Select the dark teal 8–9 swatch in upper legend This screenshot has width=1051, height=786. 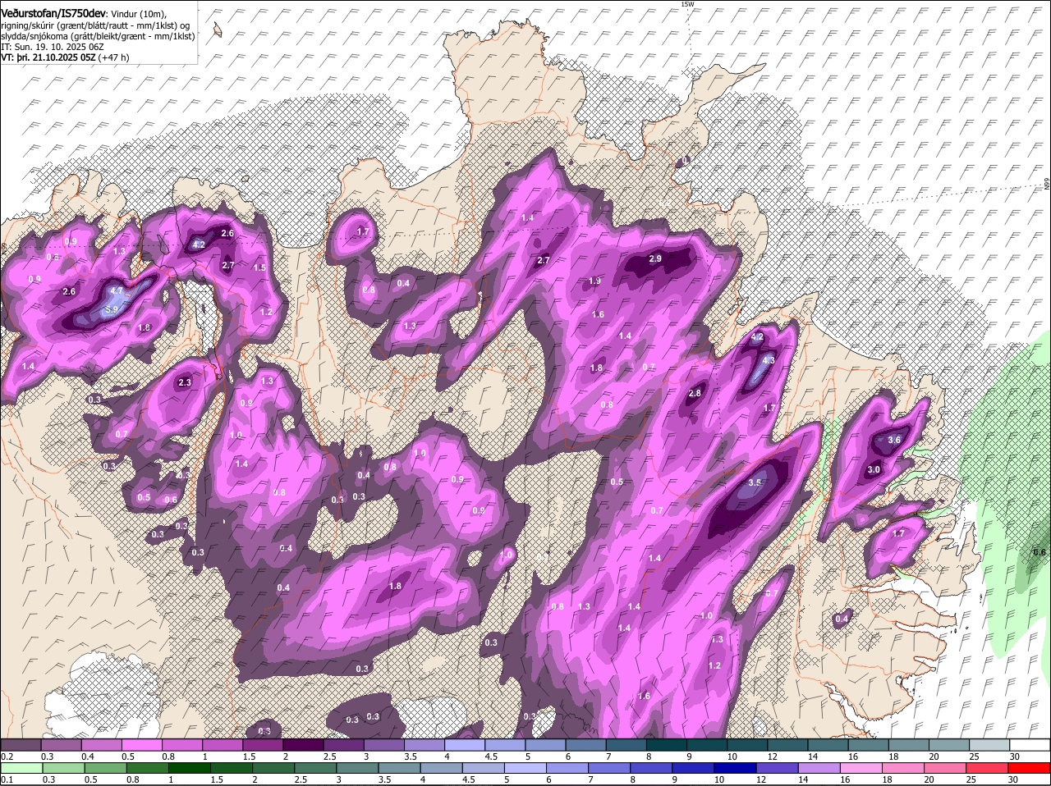pos(665,745)
